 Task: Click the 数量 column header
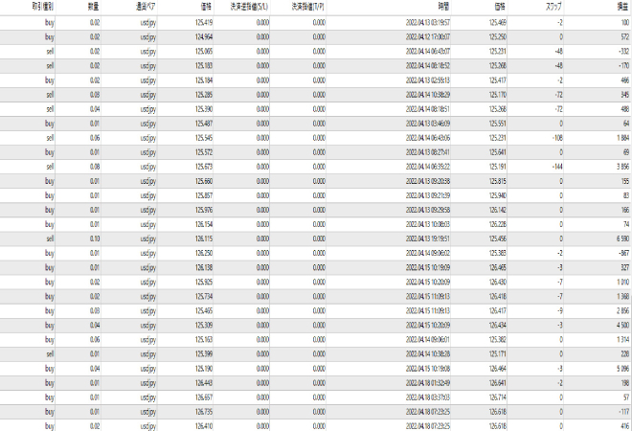(x=94, y=7)
